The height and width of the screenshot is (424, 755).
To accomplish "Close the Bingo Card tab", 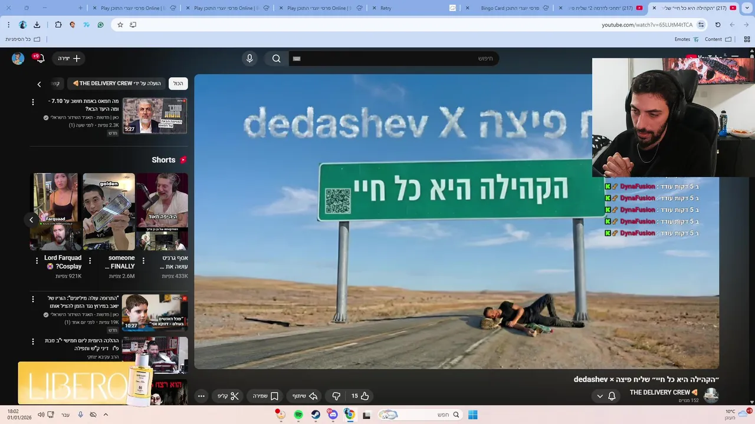I will coord(468,8).
